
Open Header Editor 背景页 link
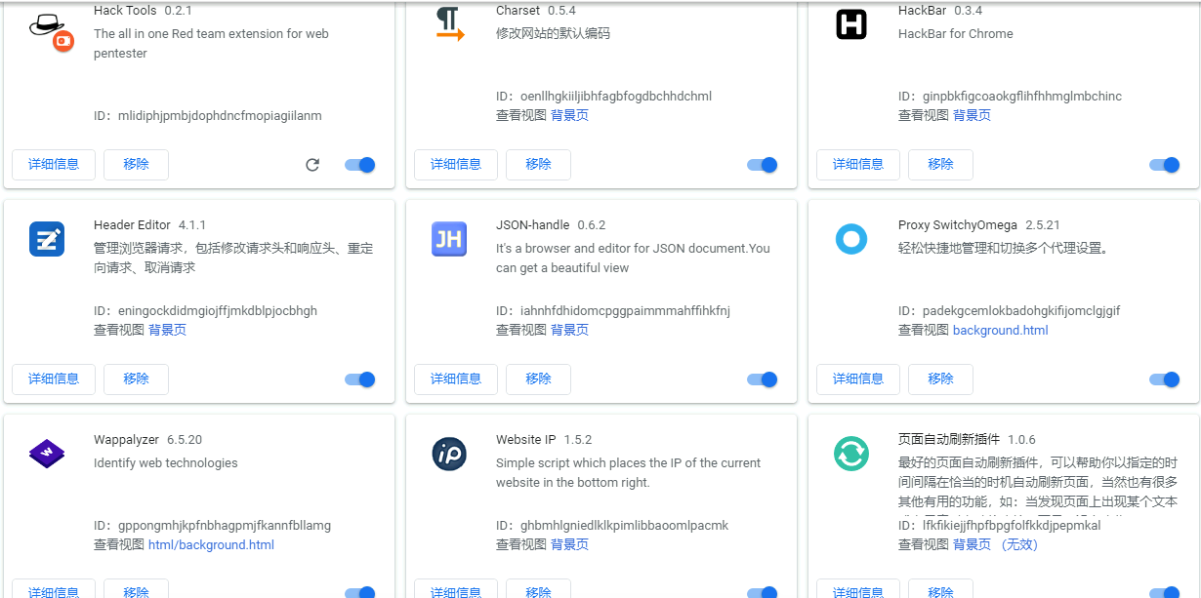click(167, 330)
